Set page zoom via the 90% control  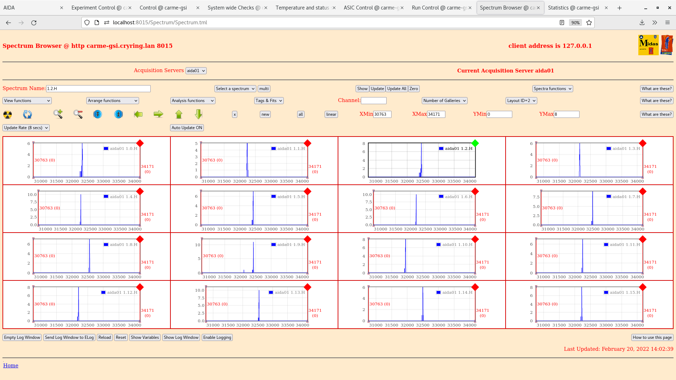click(x=575, y=22)
